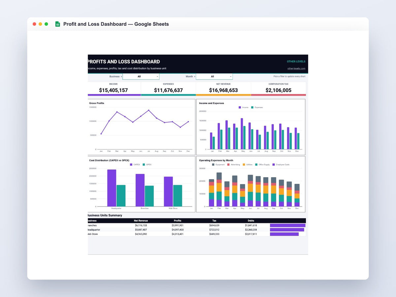Select the debts cell $2,360,208
Image resolution: width=396 pixels, height=297 pixels.
click(251, 230)
